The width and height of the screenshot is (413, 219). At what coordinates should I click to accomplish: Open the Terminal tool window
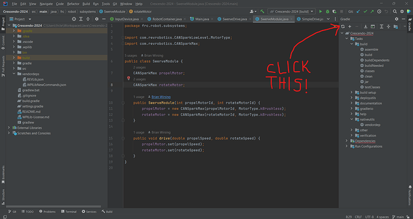pyautogui.click(x=69, y=212)
